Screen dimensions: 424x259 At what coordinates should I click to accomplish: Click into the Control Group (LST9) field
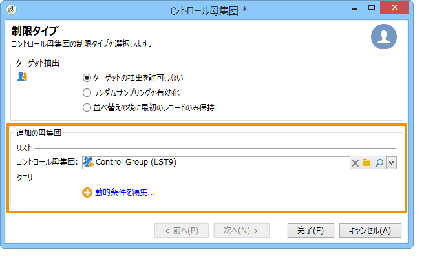click(217, 163)
